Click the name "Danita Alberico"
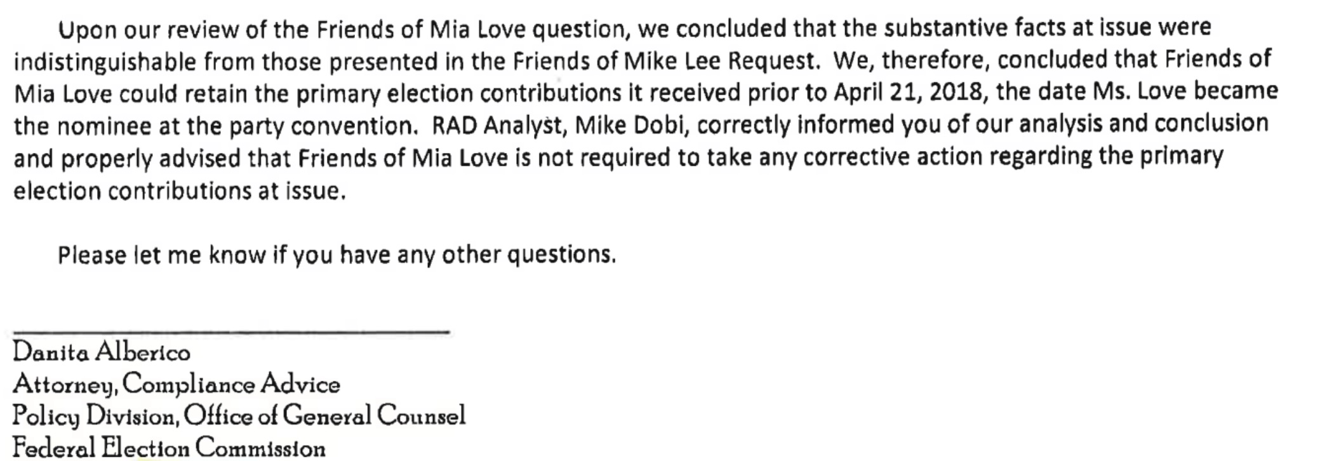Screen dimensions: 1327x461 102,352
